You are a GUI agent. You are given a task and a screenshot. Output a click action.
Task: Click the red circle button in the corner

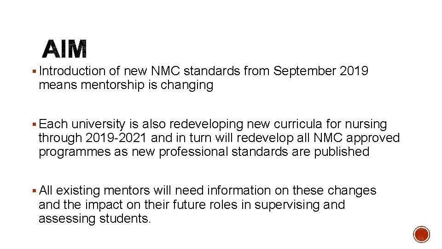pyautogui.click(x=421, y=234)
